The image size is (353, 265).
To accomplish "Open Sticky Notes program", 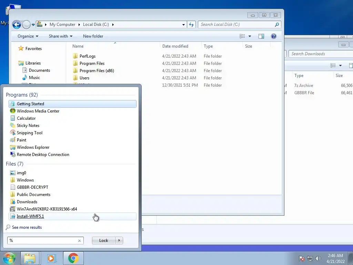I will pyautogui.click(x=72, y=125).
